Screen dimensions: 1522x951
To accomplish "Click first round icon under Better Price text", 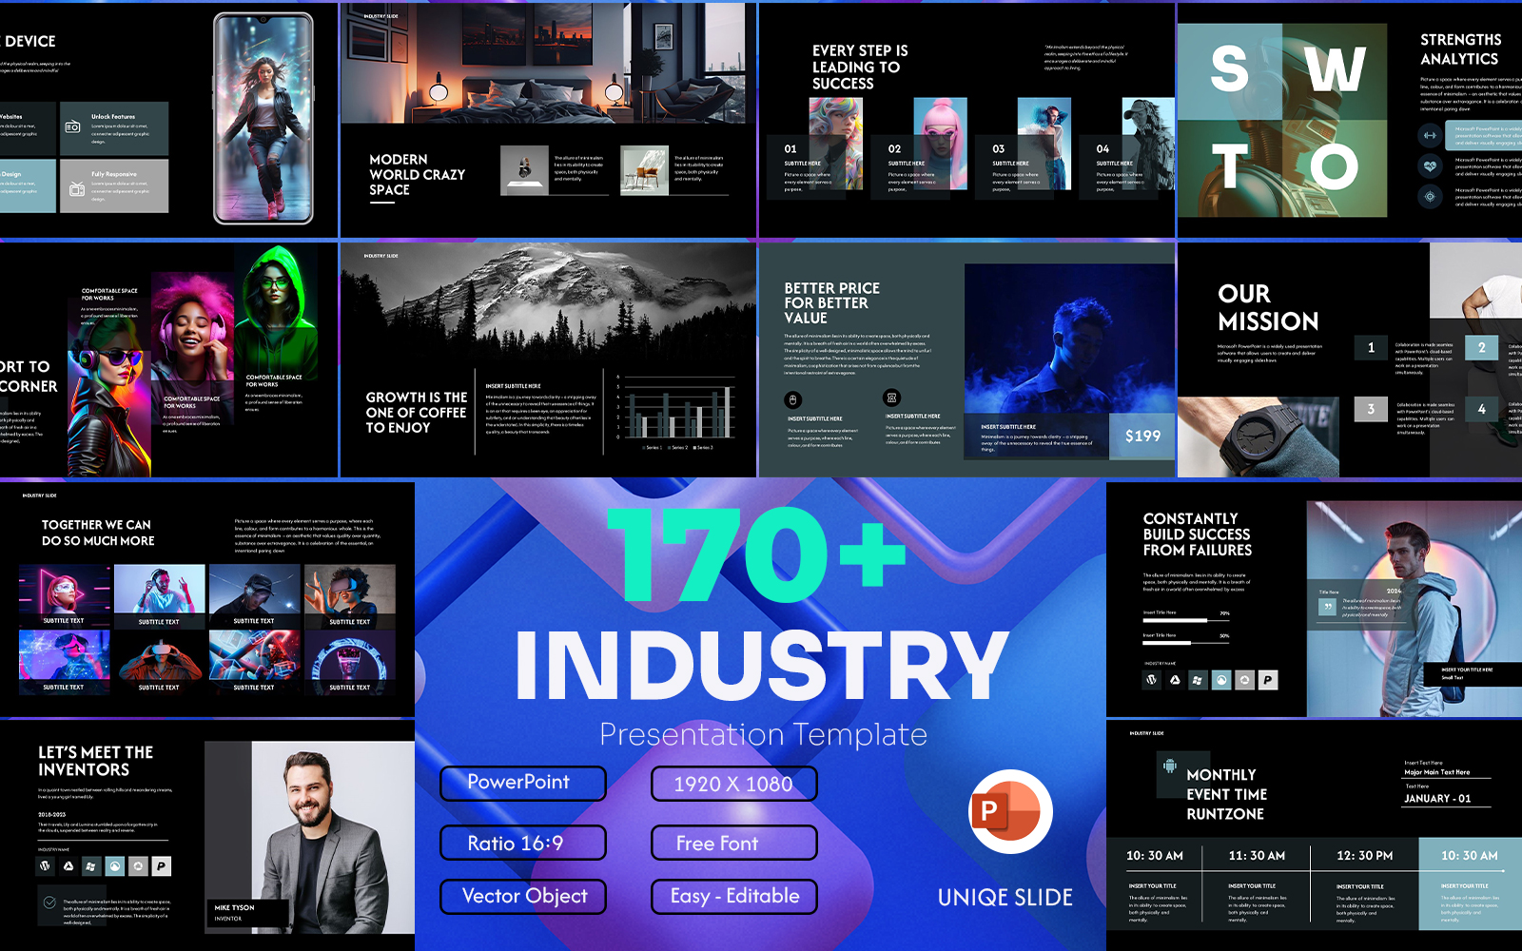I will (x=793, y=399).
